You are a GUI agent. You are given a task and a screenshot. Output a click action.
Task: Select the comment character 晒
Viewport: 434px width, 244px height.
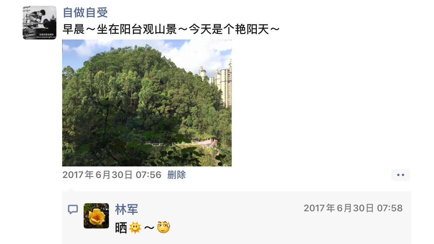(121, 228)
